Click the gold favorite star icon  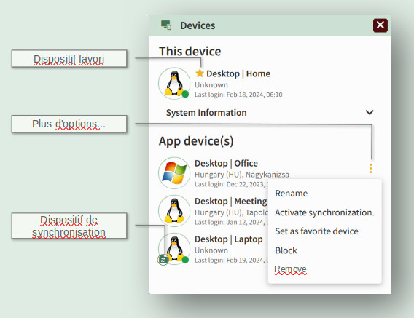pyautogui.click(x=199, y=73)
